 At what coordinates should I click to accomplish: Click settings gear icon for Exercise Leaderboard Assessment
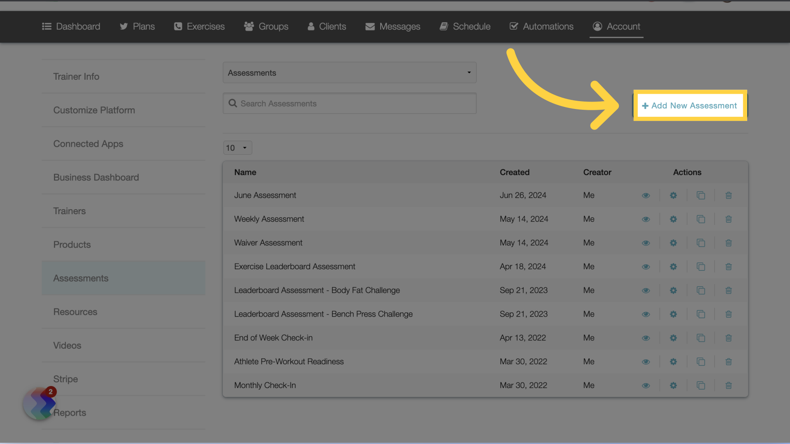click(673, 266)
